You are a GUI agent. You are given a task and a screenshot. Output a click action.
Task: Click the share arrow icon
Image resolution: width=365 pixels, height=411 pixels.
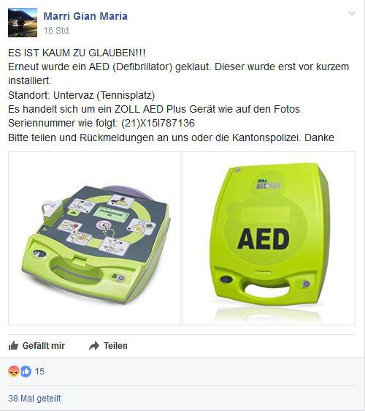coord(94,346)
